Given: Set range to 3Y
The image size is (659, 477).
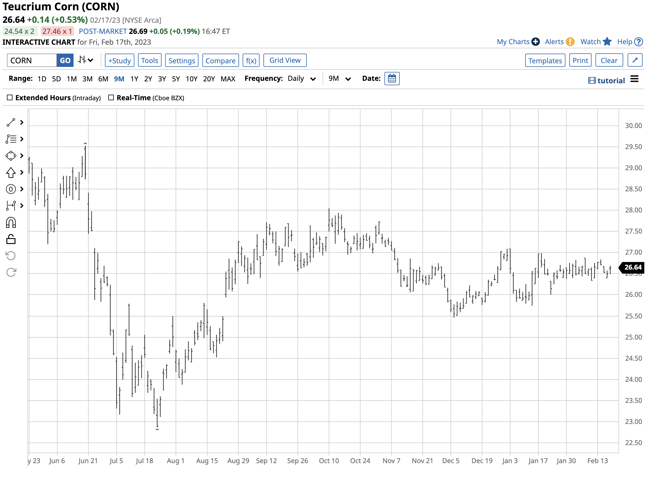Looking at the screenshot, I should [162, 79].
